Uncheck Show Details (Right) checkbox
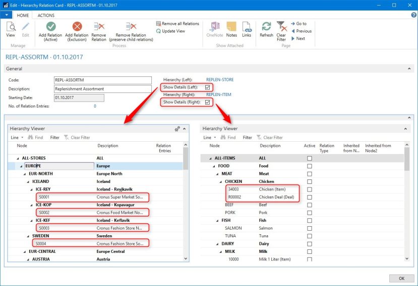Image resolution: width=418 pixels, height=286 pixels. pos(208,102)
